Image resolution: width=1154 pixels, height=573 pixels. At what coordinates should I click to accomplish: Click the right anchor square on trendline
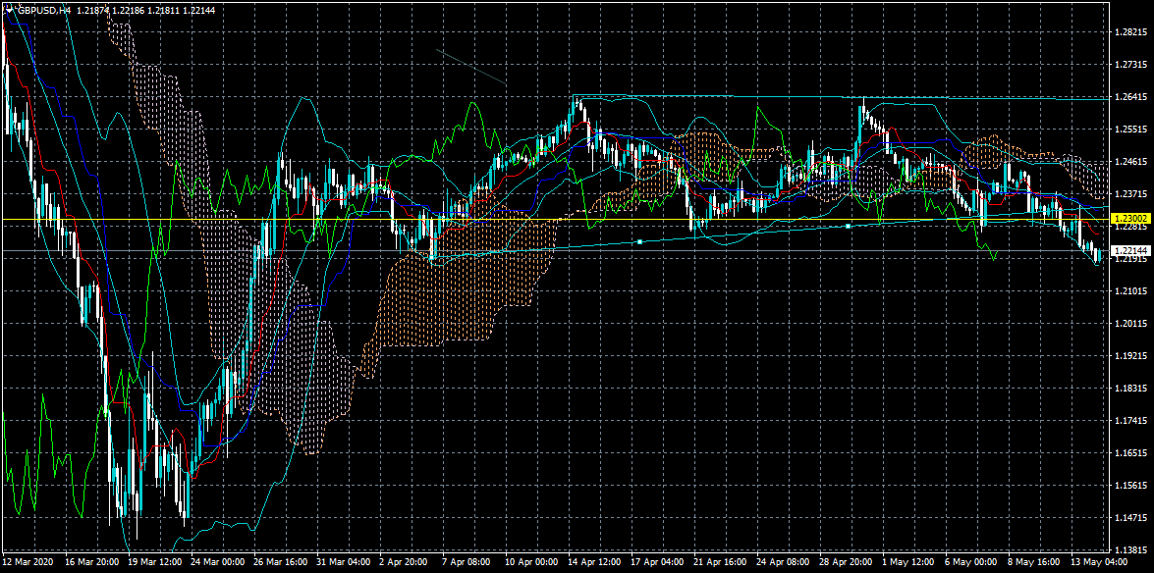coord(849,227)
